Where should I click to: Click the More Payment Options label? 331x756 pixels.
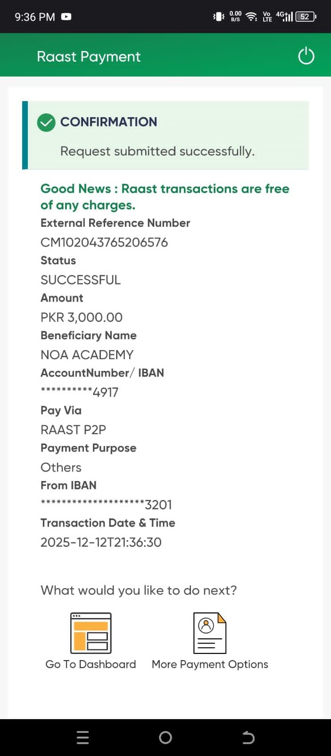[x=210, y=664]
